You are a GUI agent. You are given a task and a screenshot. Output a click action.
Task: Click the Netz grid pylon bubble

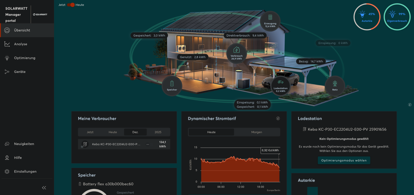(x=335, y=86)
